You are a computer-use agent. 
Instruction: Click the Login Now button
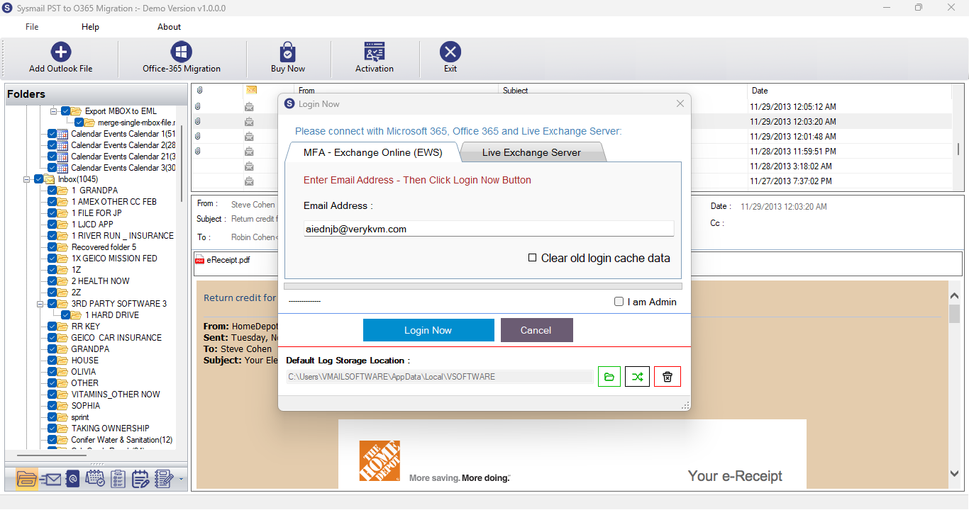pyautogui.click(x=428, y=330)
